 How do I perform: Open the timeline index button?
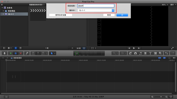[6, 97]
